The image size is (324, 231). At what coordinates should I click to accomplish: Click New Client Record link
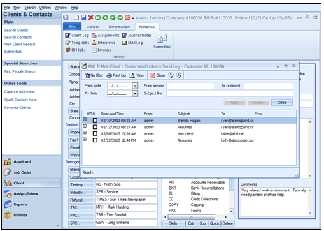click(20, 44)
